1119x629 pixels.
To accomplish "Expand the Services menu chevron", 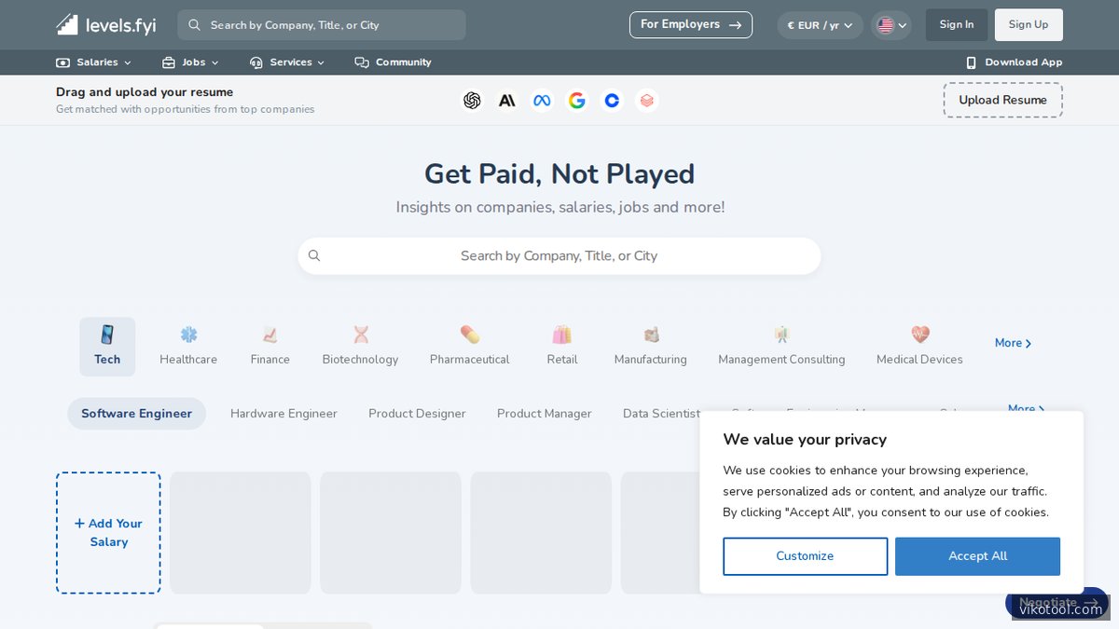I will pyautogui.click(x=321, y=62).
